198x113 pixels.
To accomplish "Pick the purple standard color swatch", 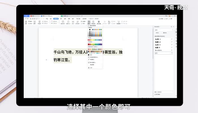I will click(101, 40).
